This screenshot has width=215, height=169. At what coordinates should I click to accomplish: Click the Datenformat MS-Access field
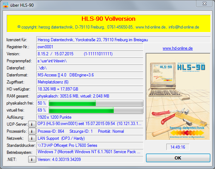pyautogui.click(x=90, y=75)
